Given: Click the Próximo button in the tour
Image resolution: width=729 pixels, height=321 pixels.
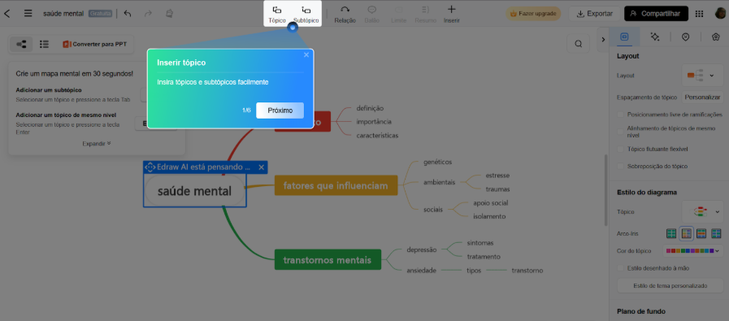Looking at the screenshot, I should (x=280, y=111).
